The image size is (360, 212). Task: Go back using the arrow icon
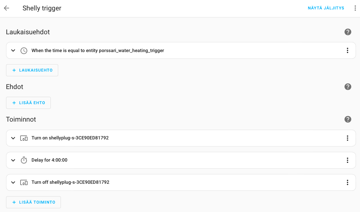[x=6, y=8]
